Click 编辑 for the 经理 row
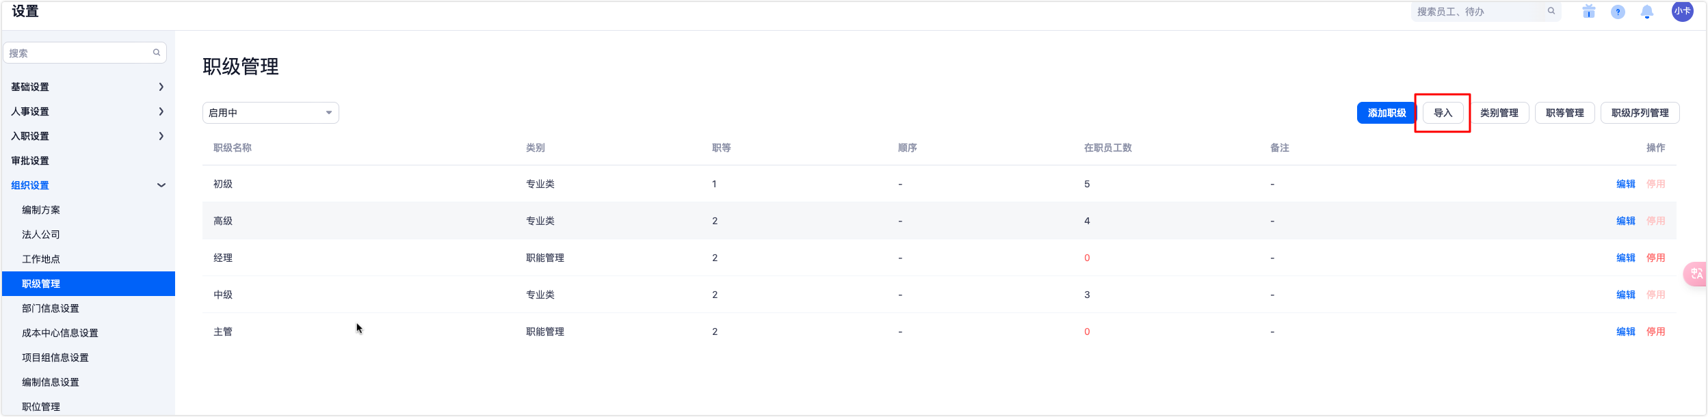Viewport: 1708px width, 417px height. pyautogui.click(x=1625, y=258)
